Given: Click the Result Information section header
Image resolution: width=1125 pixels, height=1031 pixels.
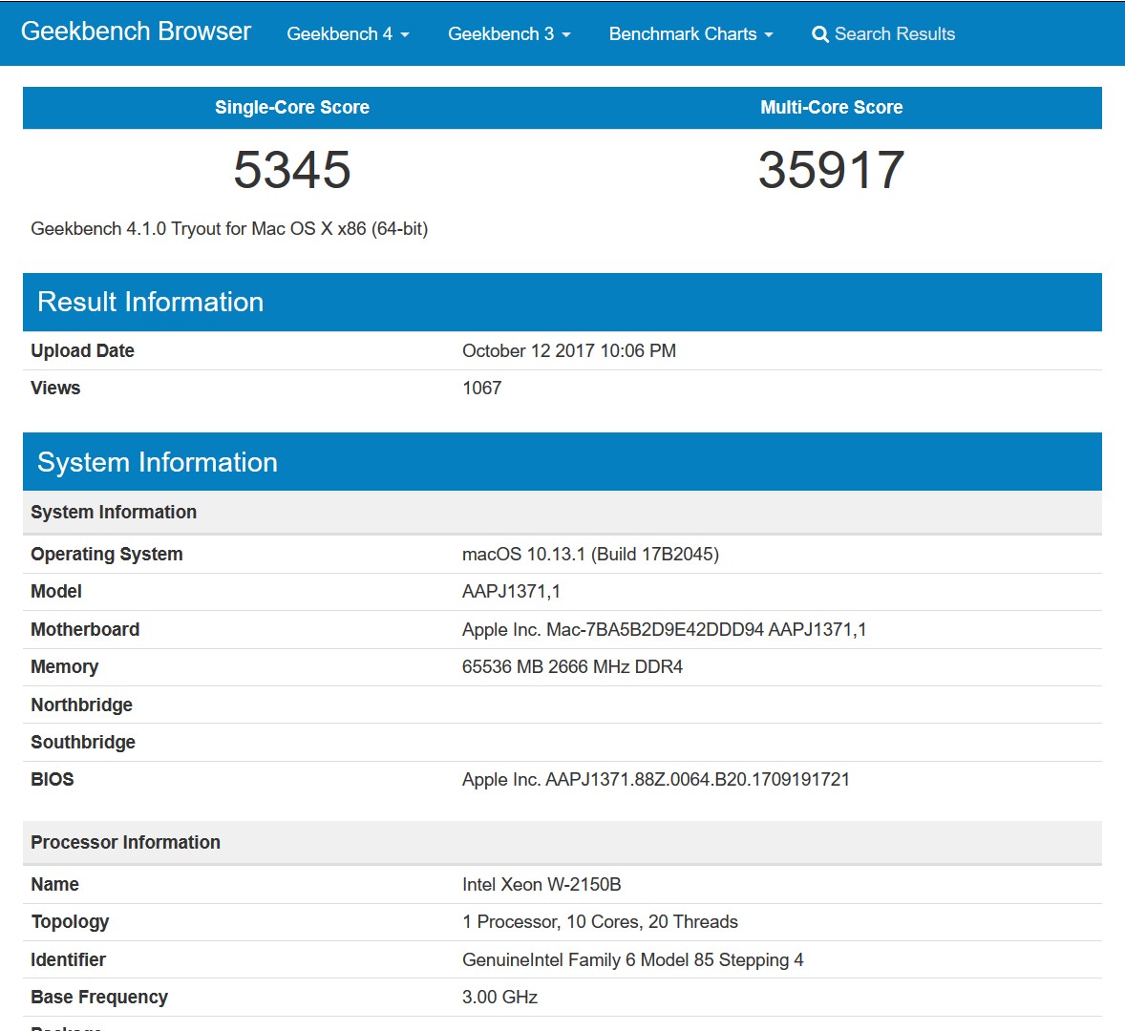Looking at the screenshot, I should point(562,302).
